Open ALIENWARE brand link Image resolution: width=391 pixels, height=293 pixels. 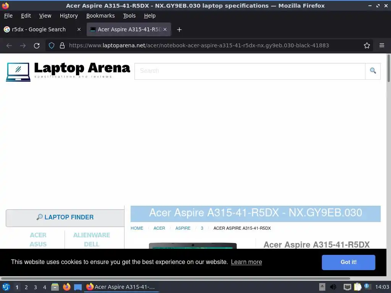click(92, 235)
